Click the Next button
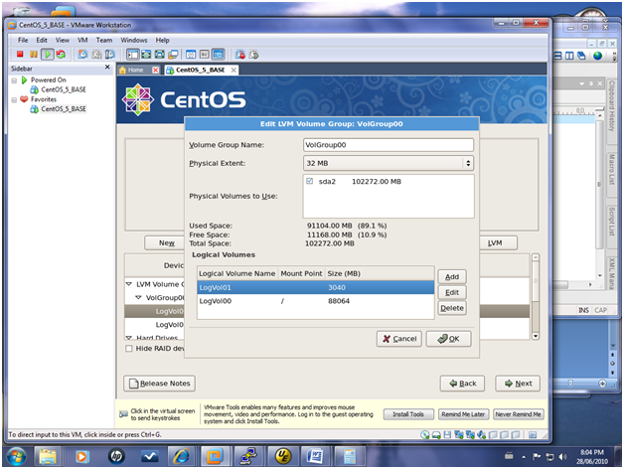The height and width of the screenshot is (469, 624). tap(518, 384)
